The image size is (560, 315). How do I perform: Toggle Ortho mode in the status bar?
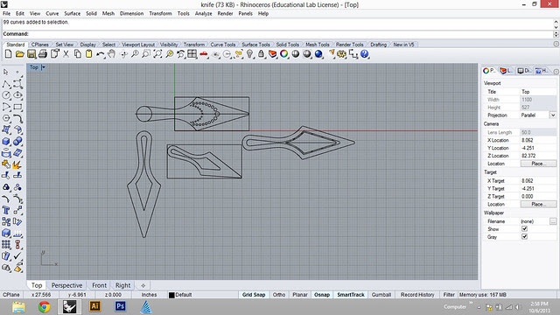279,295
